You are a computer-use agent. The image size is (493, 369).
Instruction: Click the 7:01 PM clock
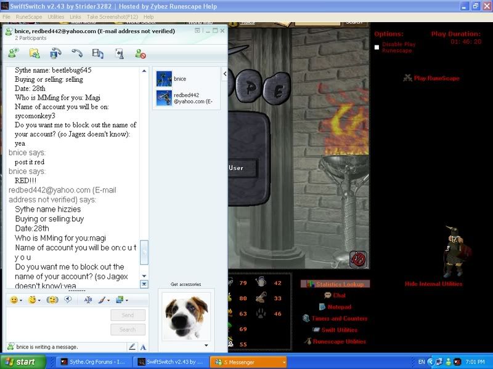pos(475,362)
